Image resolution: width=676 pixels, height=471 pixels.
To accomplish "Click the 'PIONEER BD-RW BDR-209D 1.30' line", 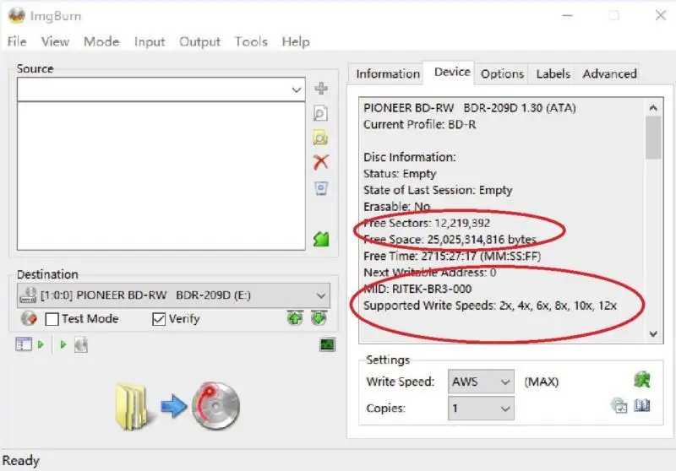I will (x=470, y=108).
